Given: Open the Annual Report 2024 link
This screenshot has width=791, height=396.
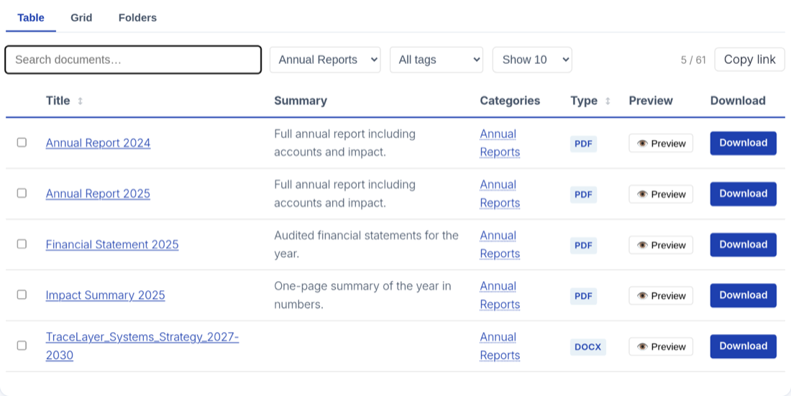Looking at the screenshot, I should (x=98, y=143).
